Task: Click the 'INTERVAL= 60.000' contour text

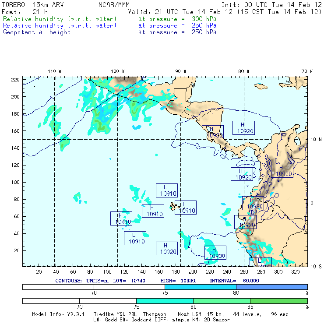Action: (234, 281)
